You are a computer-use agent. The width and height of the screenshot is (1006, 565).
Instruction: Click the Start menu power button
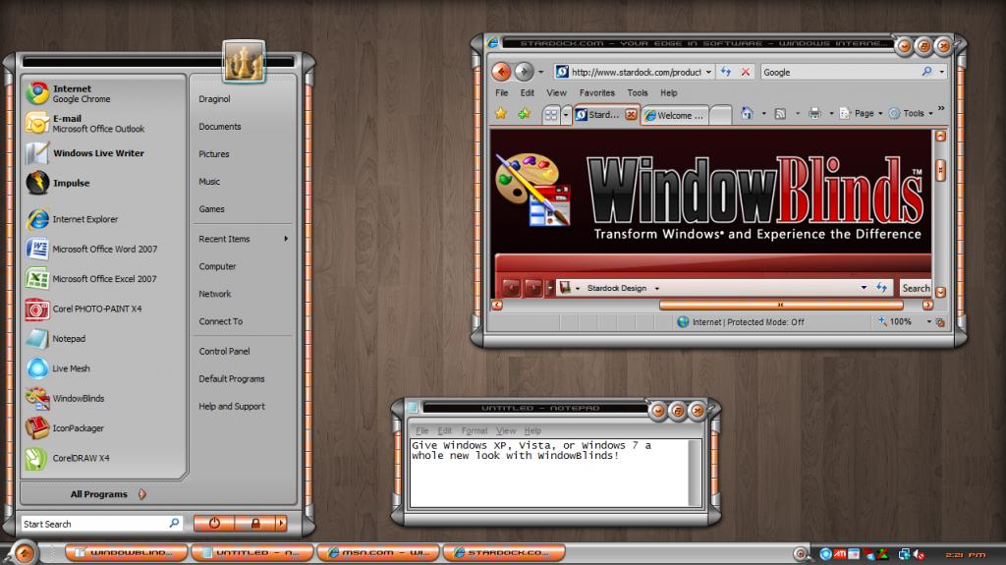tap(214, 524)
